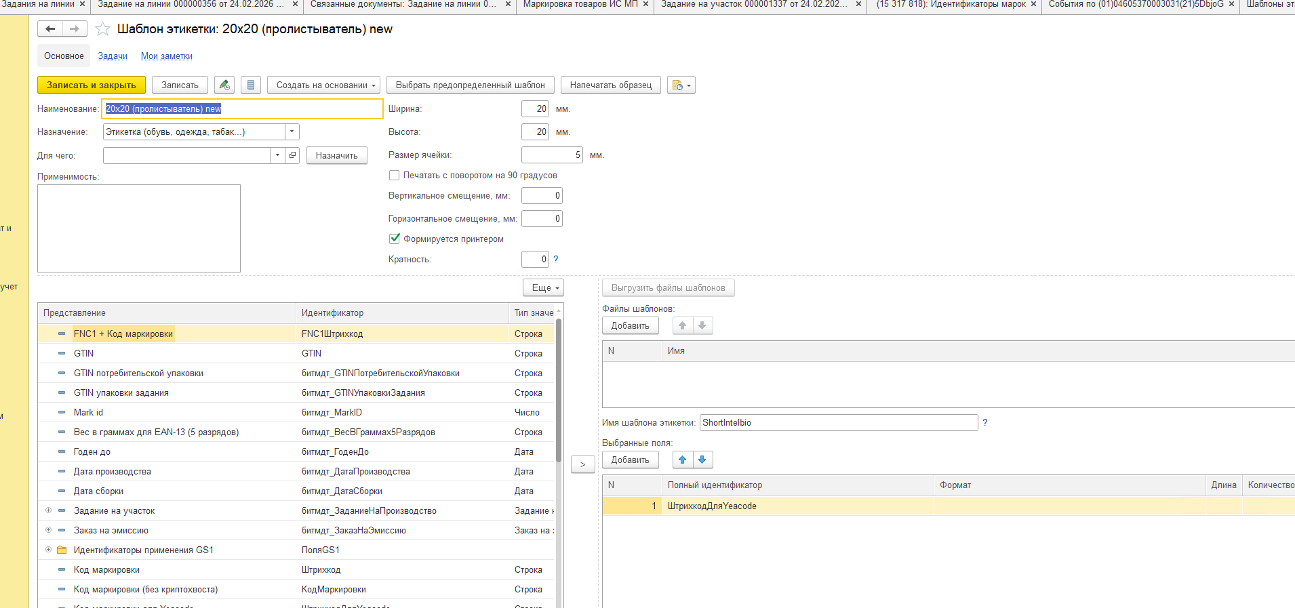The image size is (1295, 608).
Task: Expand the 'Задание на участок' tree row
Action: [x=48, y=510]
